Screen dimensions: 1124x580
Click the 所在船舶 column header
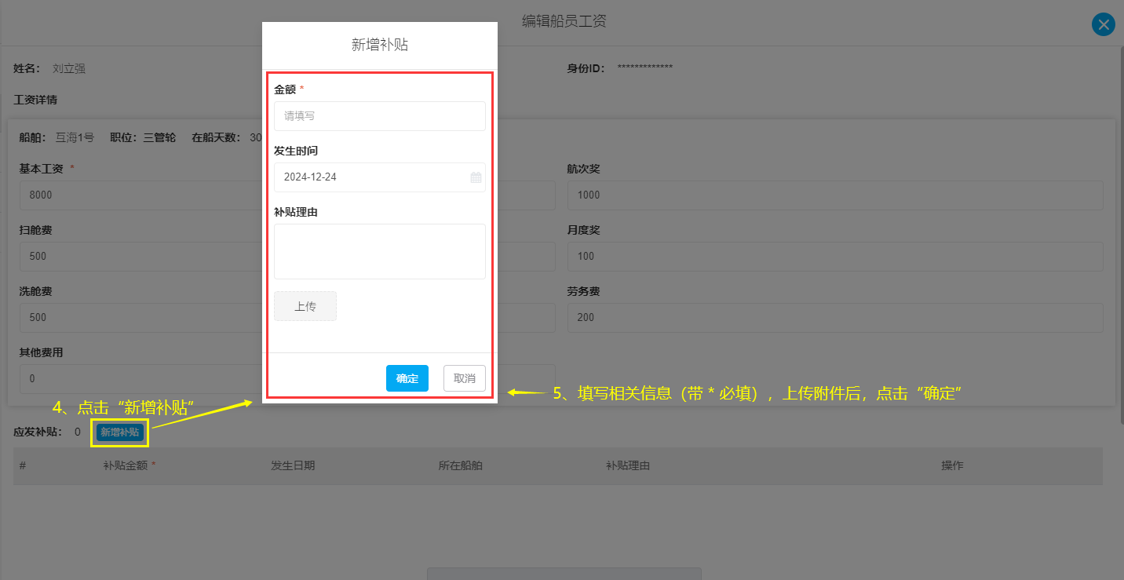(x=460, y=465)
